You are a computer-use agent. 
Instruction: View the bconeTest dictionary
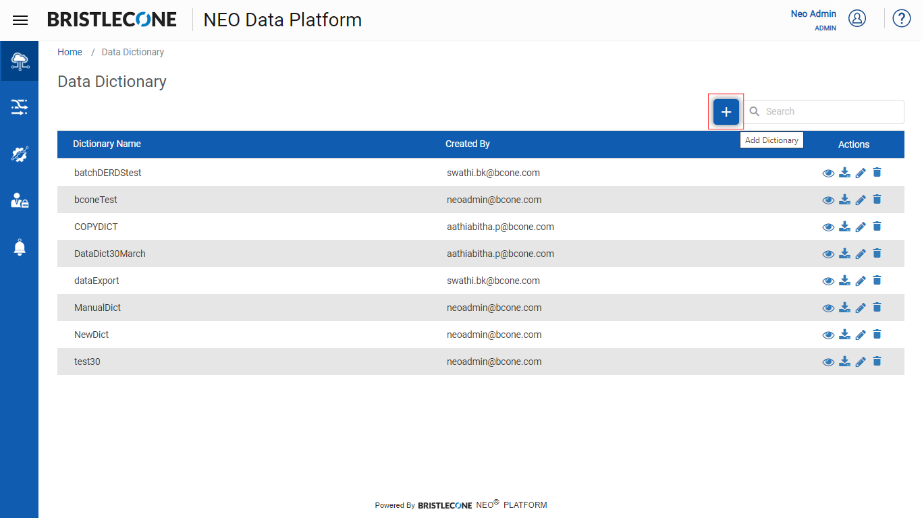[x=828, y=200]
